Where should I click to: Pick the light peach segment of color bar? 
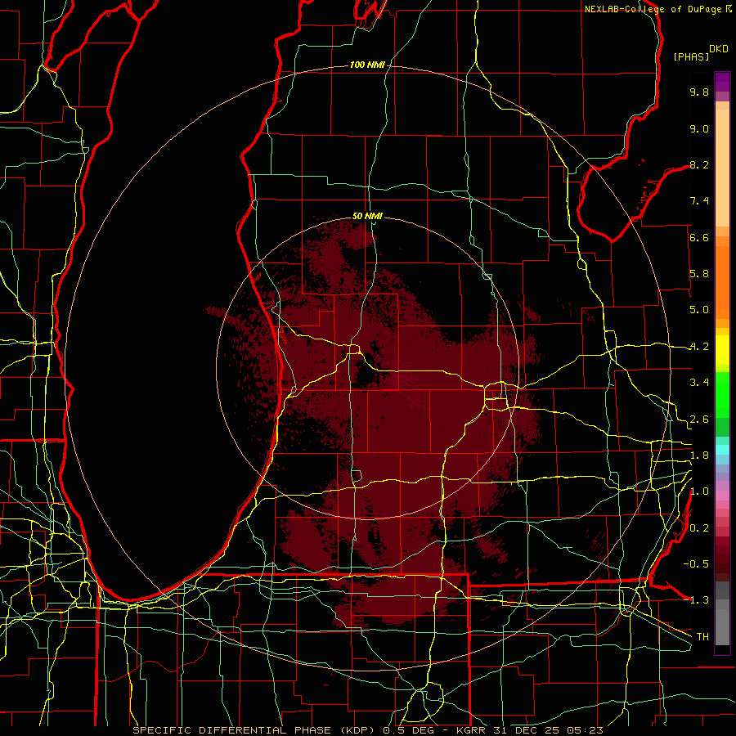point(722,168)
